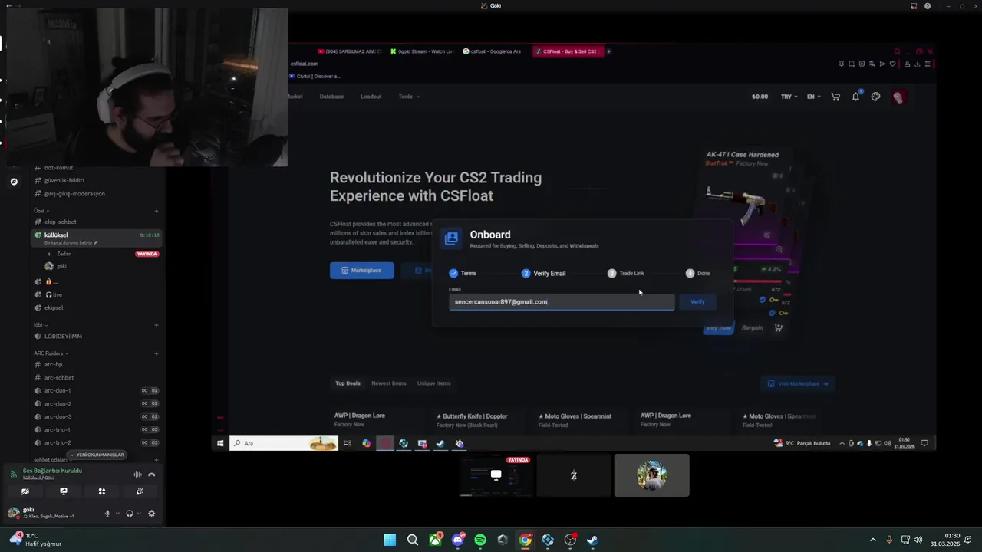Add a channel to Özel category
Image resolution: width=982 pixels, height=552 pixels.
tap(157, 211)
